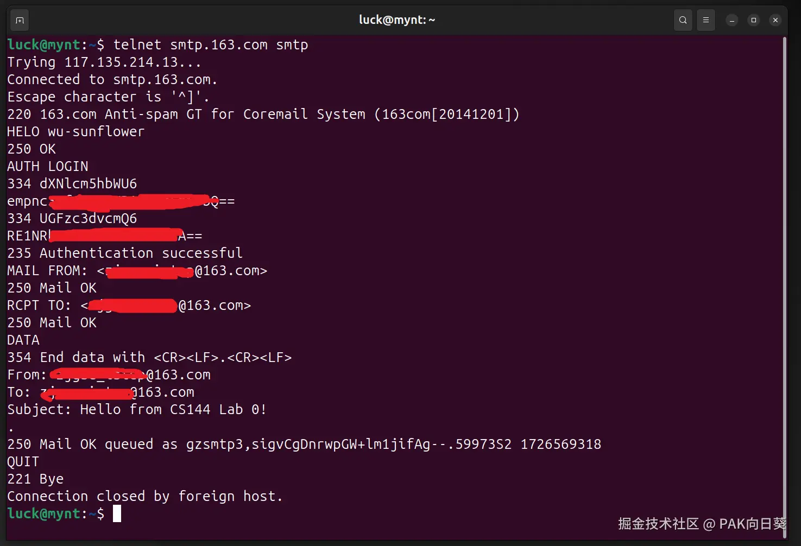Click the '220 163.com Anti-spam GT' banner line
This screenshot has height=546, width=801.
click(x=263, y=114)
